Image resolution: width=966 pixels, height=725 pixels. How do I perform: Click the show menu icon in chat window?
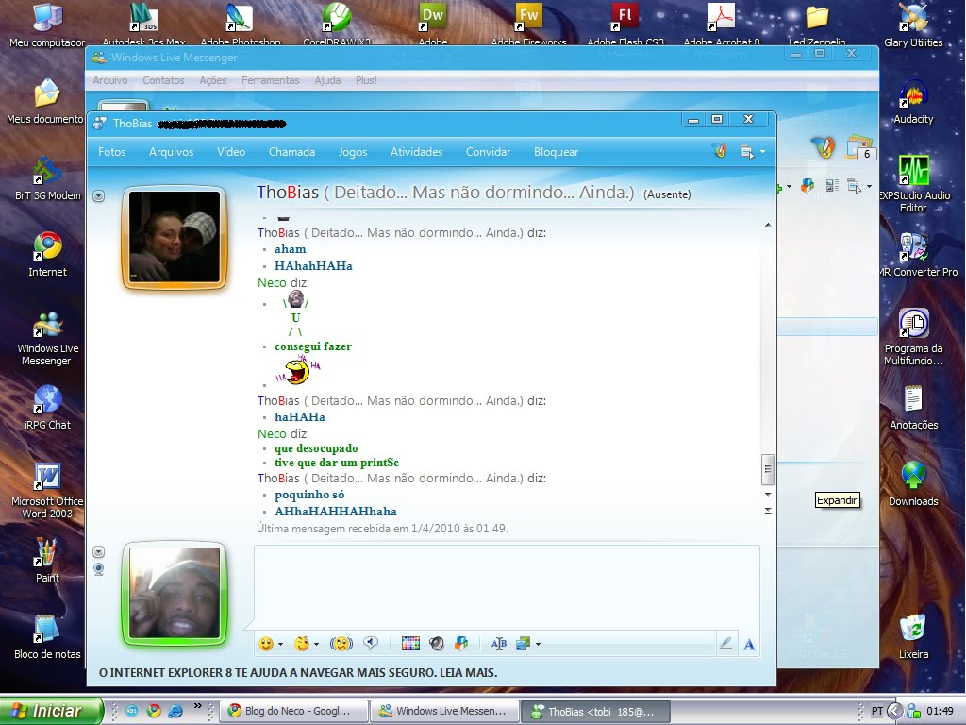747,152
